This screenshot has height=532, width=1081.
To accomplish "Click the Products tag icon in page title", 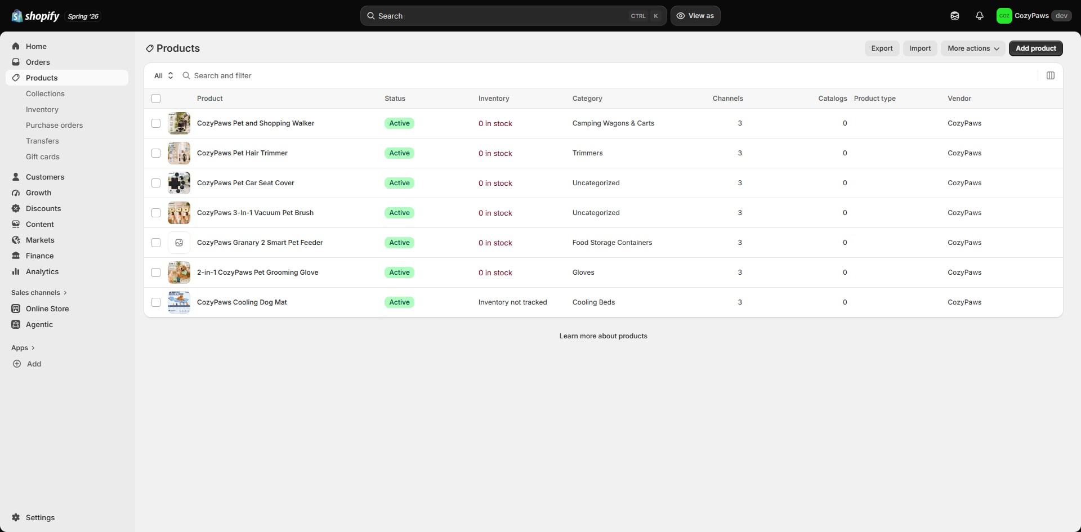I will point(150,48).
